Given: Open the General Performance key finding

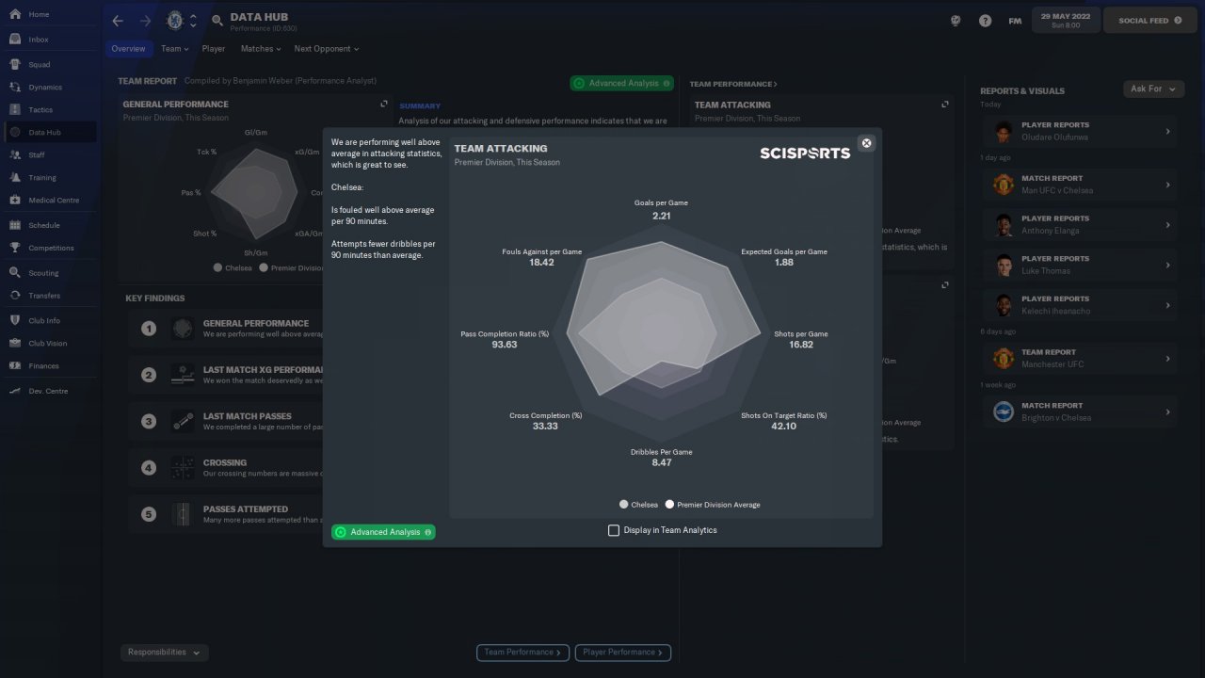Looking at the screenshot, I should pyautogui.click(x=226, y=328).
